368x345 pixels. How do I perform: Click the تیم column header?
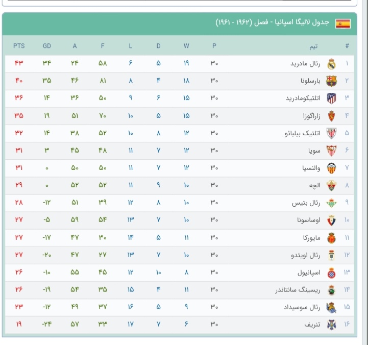click(313, 46)
